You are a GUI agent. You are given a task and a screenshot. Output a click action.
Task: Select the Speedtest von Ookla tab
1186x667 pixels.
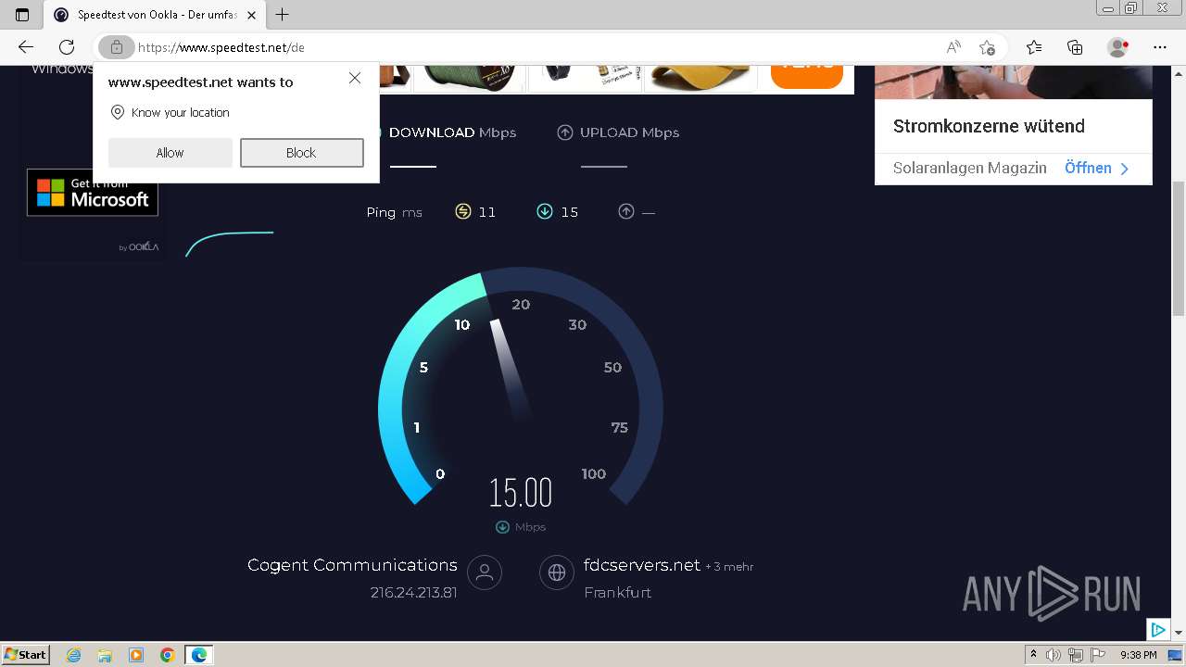click(x=156, y=15)
